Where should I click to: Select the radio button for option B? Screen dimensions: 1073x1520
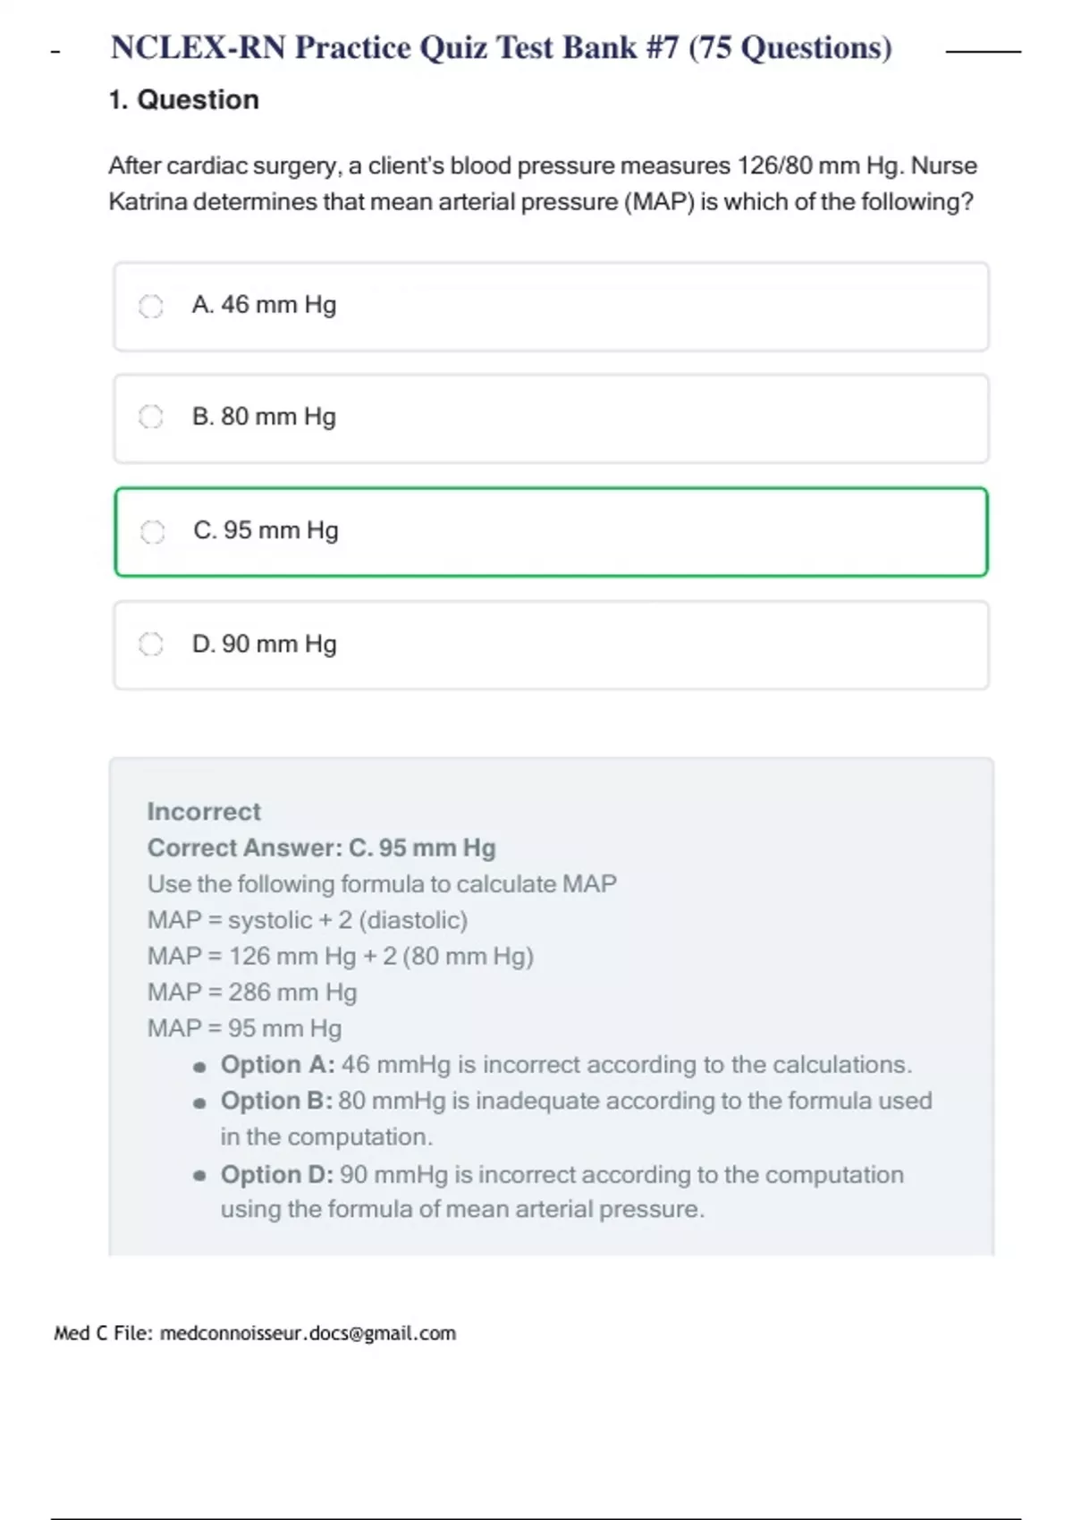(x=151, y=417)
